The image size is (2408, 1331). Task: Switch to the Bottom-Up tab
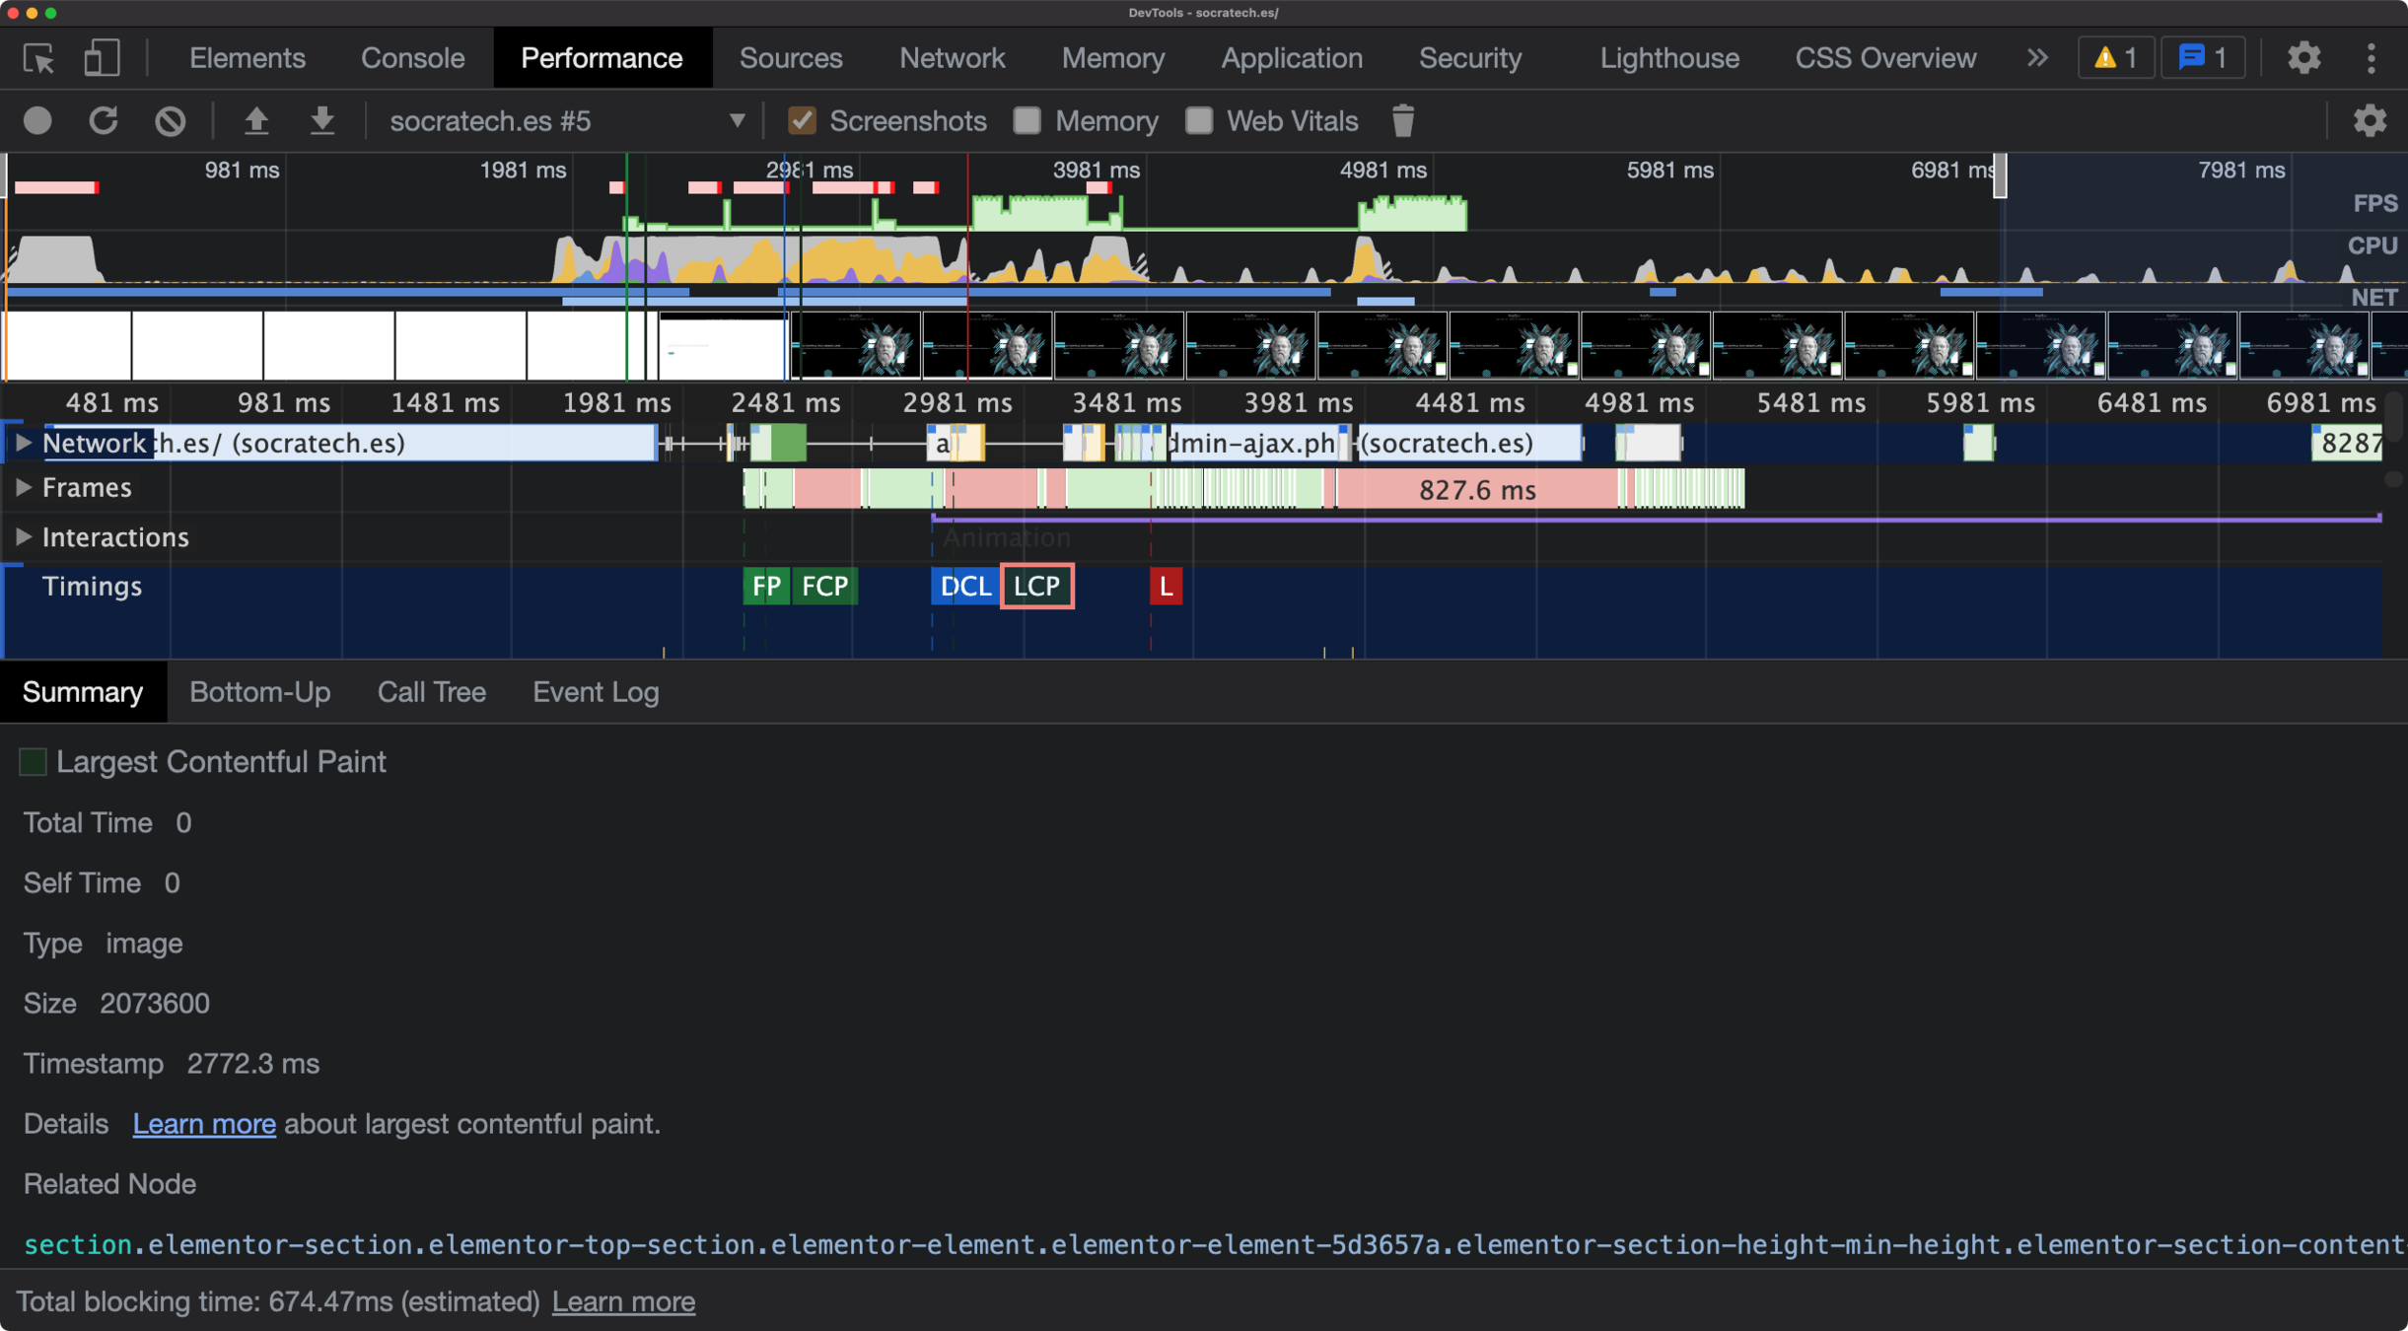259,692
